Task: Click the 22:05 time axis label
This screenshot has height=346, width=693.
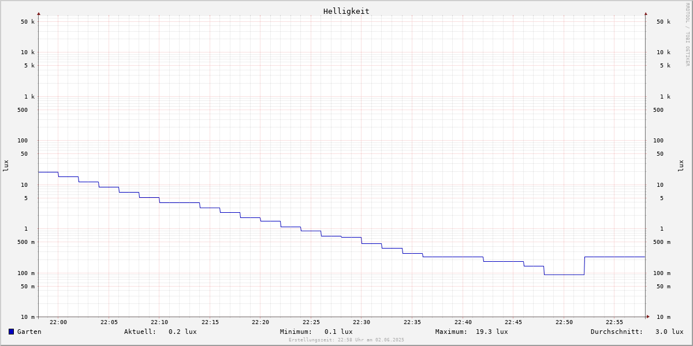Action: pyautogui.click(x=109, y=322)
